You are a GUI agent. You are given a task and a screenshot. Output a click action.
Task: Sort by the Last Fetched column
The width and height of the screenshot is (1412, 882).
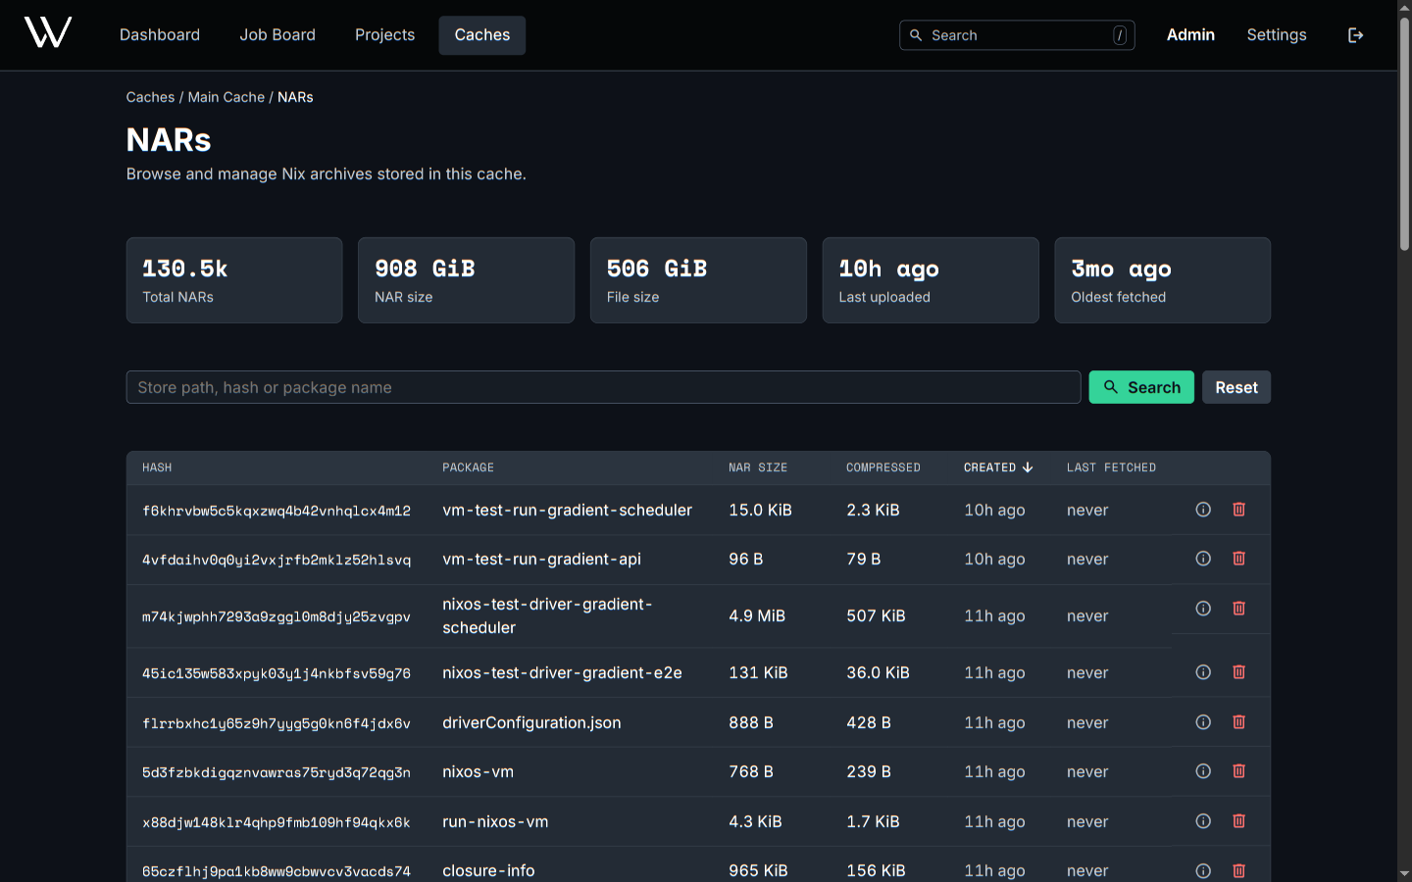(x=1111, y=467)
